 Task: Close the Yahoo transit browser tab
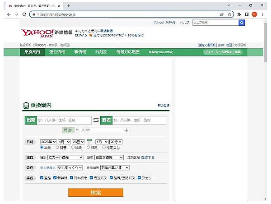click(59, 6)
